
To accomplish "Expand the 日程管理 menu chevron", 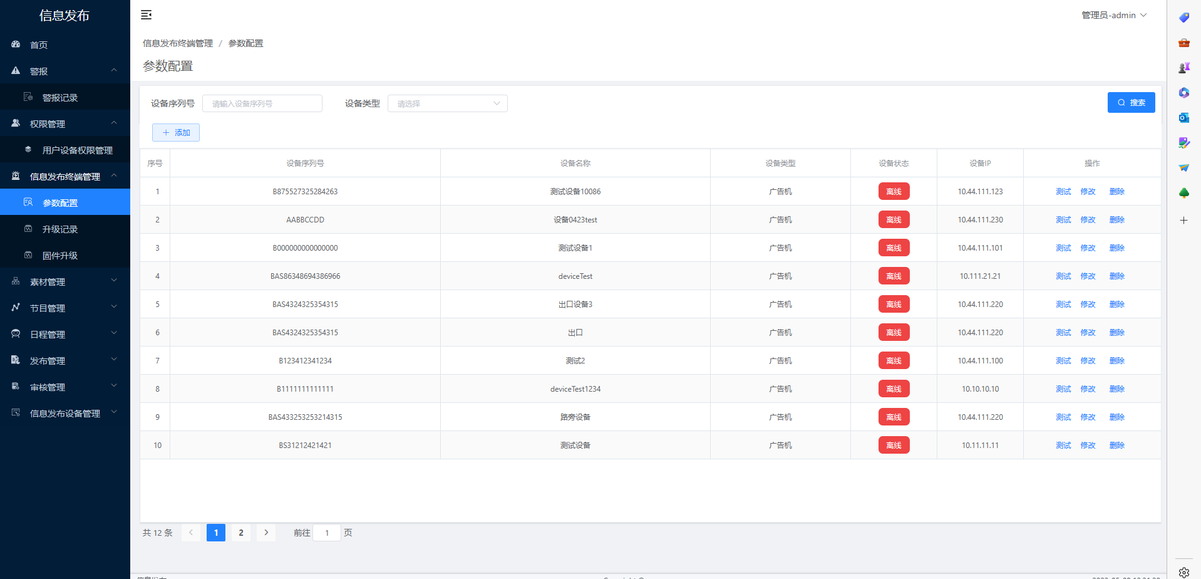I will [x=114, y=333].
